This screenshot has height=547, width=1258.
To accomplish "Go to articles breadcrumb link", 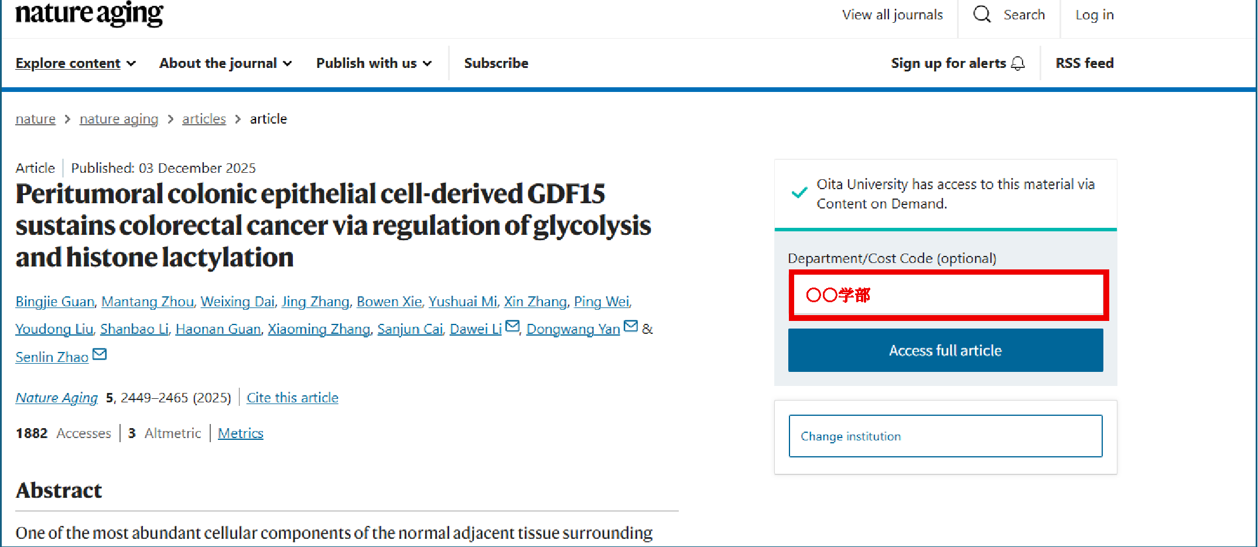I will [204, 119].
